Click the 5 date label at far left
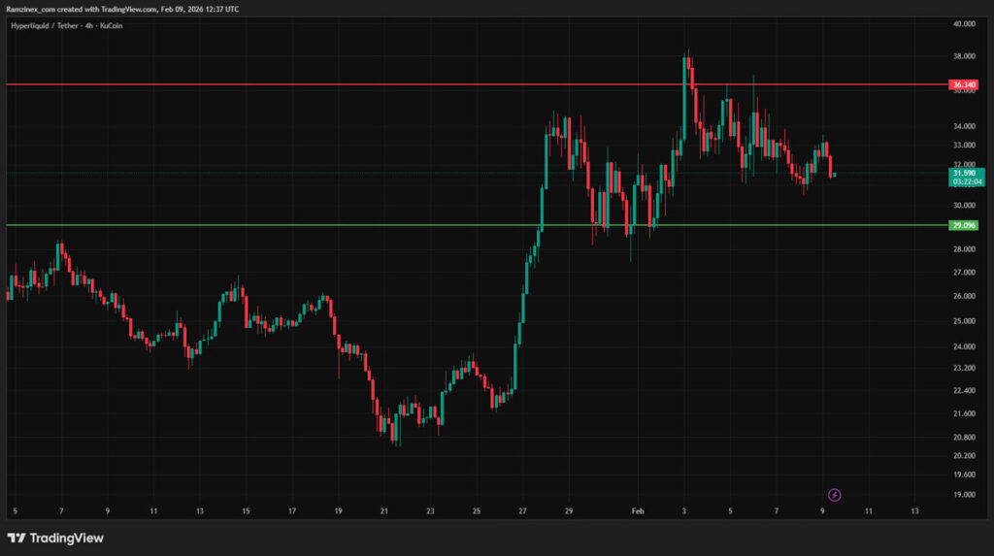Viewport: 994px width, 556px height. point(15,509)
